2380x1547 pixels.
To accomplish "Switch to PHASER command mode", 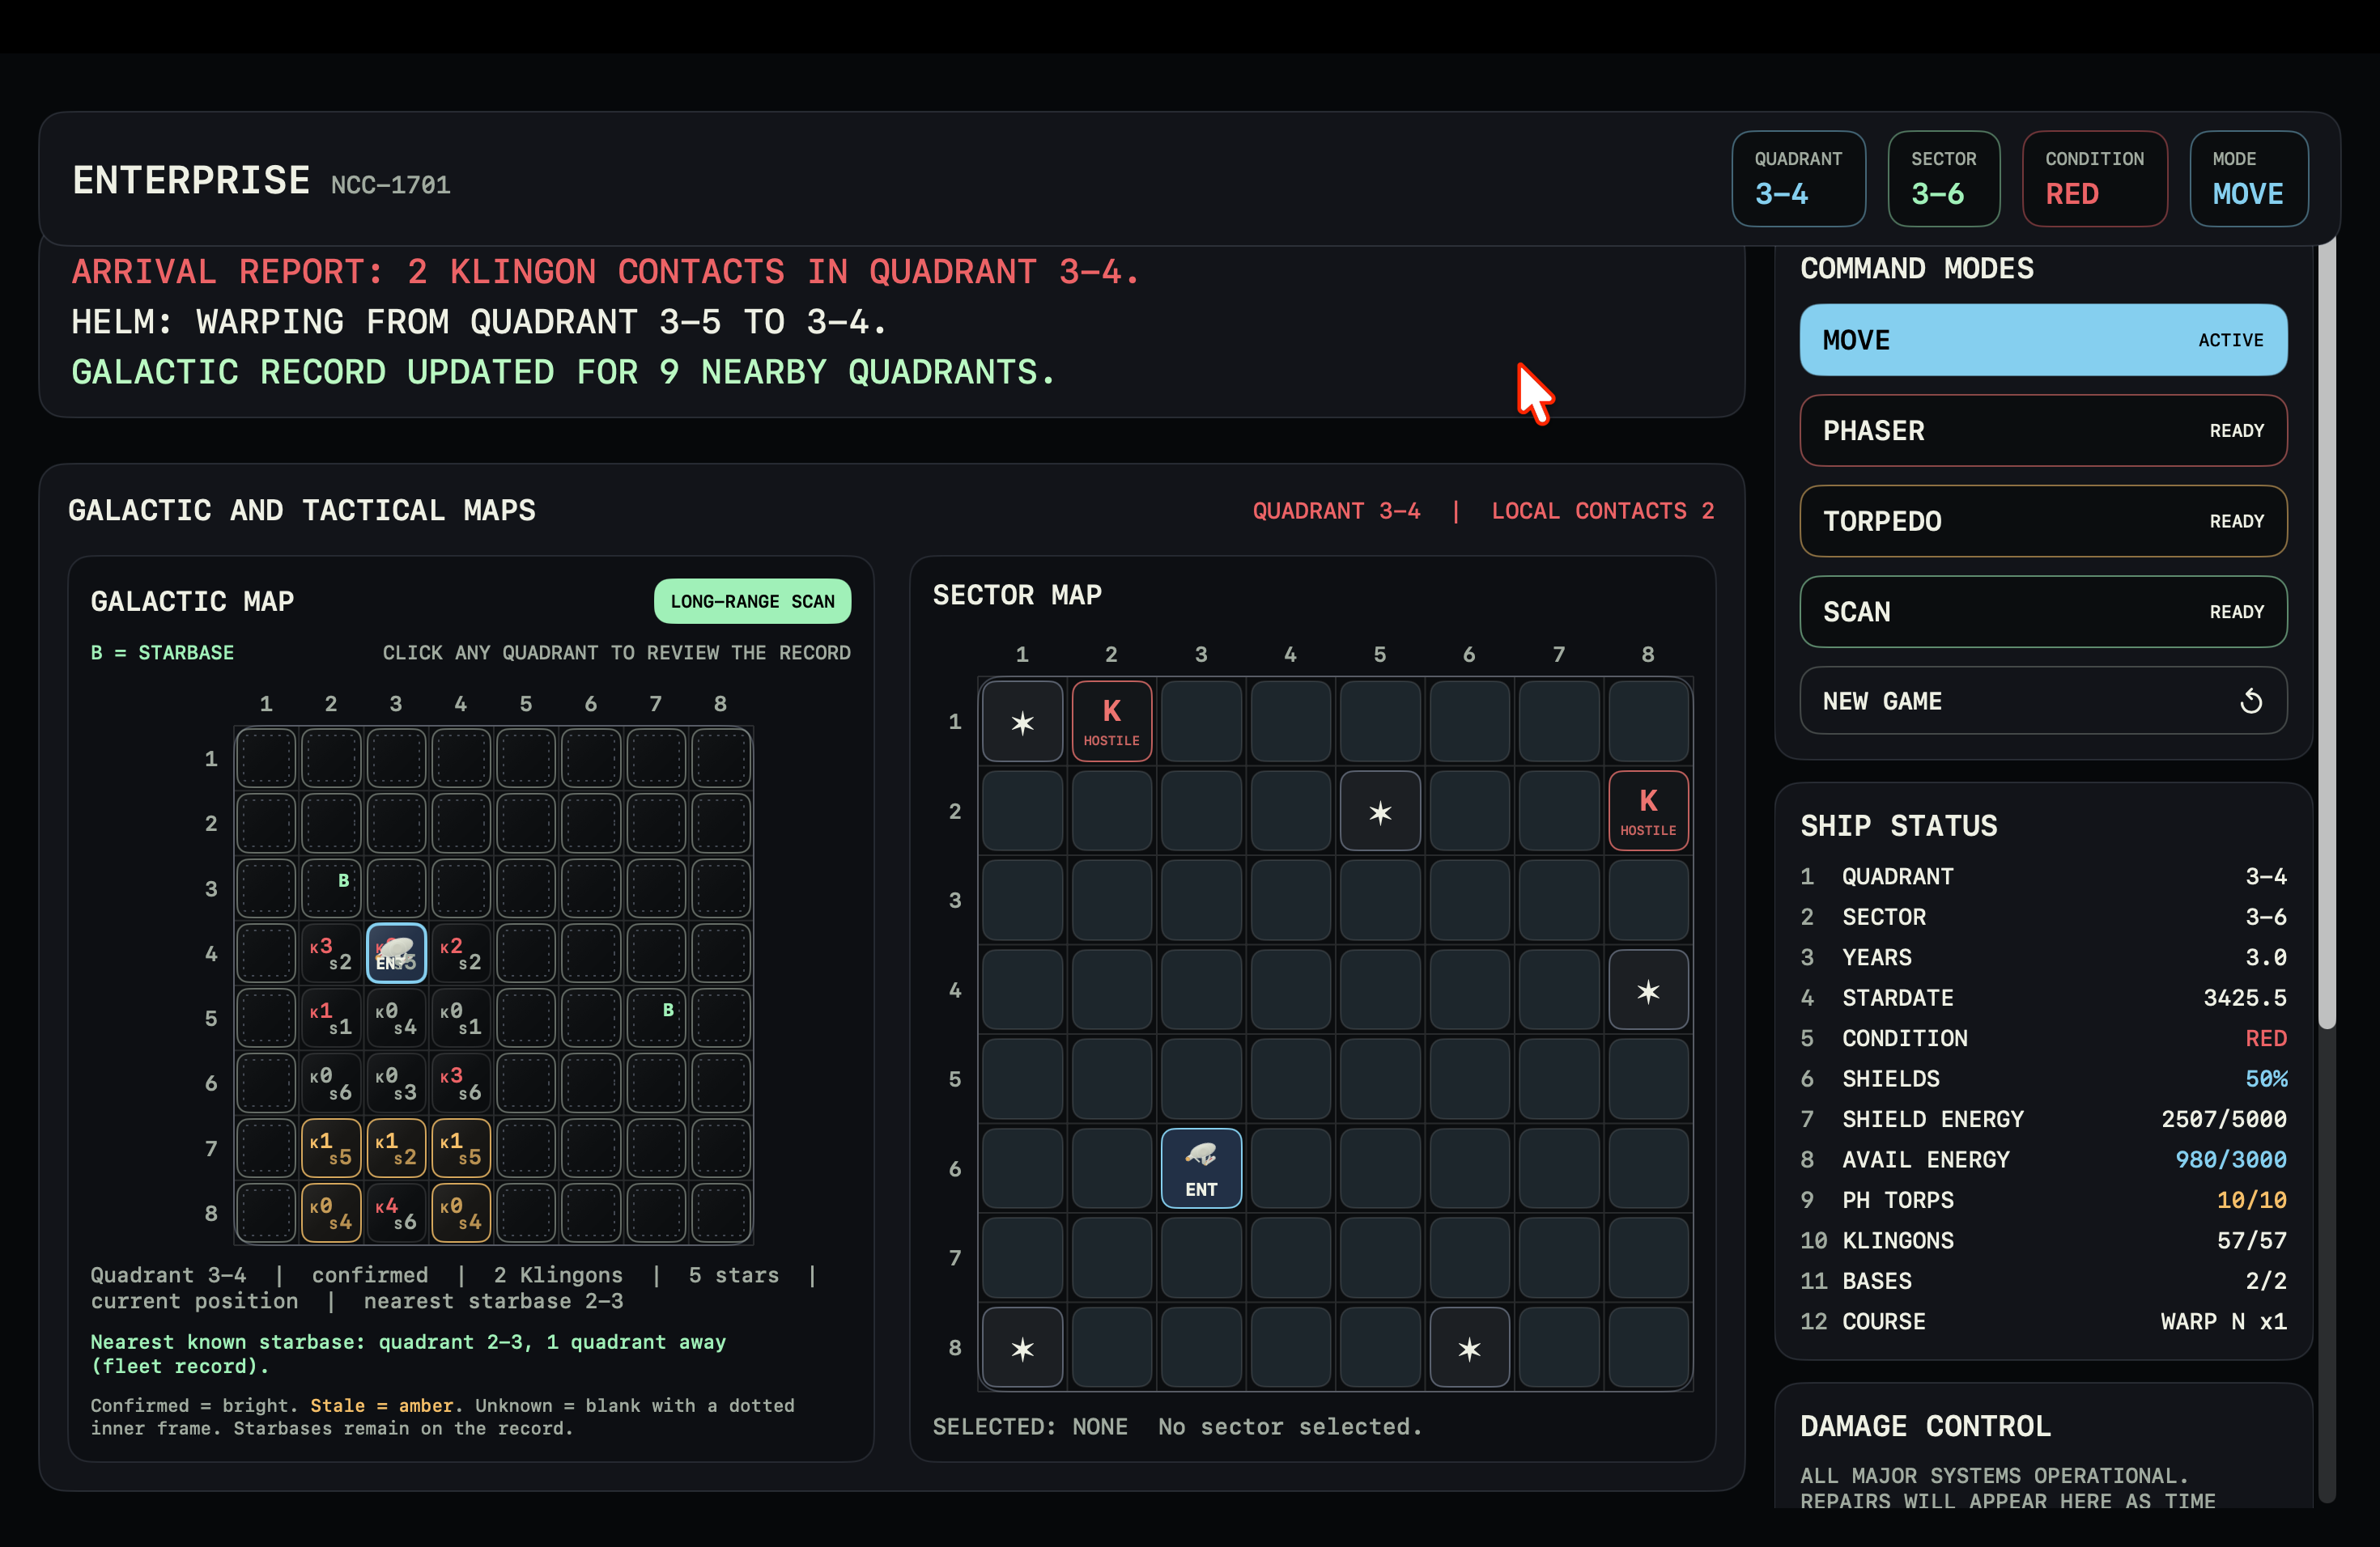I will coord(2042,430).
